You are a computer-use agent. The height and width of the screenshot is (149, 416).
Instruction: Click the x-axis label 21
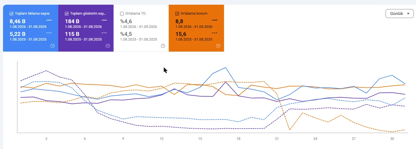click(x=277, y=139)
